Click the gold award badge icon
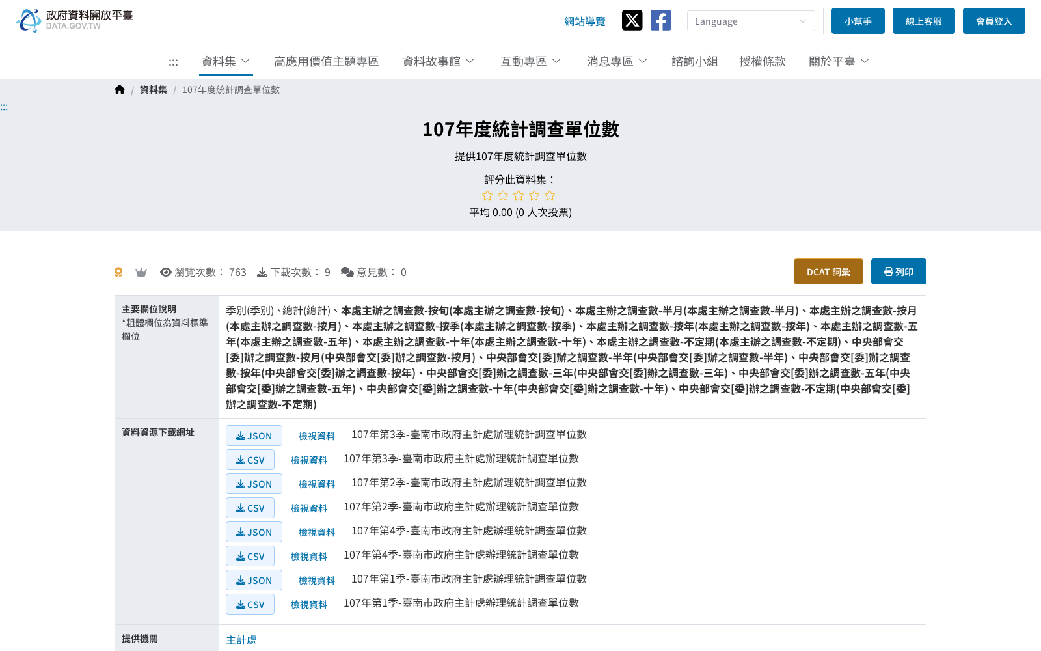Image resolution: width=1041 pixels, height=651 pixels. (118, 272)
